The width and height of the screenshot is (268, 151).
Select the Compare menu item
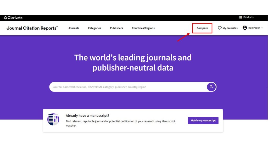click(202, 28)
